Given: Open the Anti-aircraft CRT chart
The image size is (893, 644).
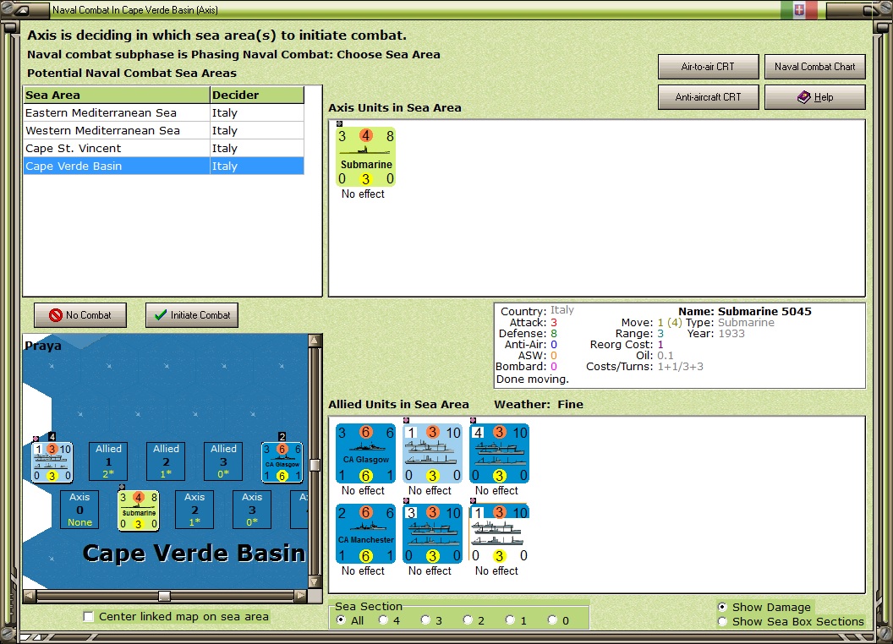Looking at the screenshot, I should coord(708,97).
